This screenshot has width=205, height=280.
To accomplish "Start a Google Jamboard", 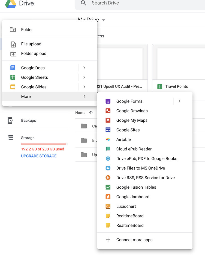I will (x=133, y=197).
